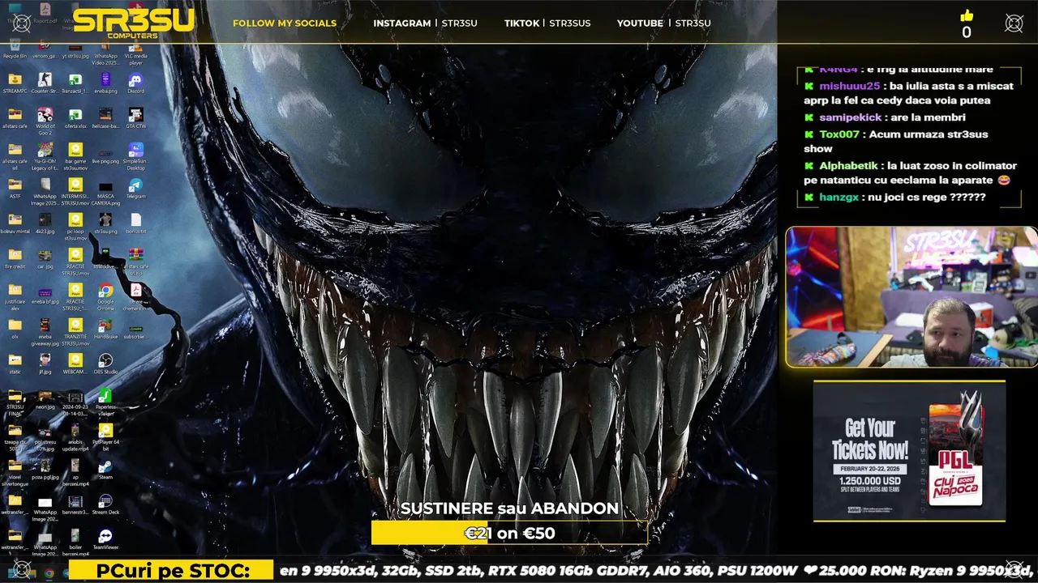Open the Paperless vToken shortcut
Screen dimensions: 1038x583
[x=105, y=402]
